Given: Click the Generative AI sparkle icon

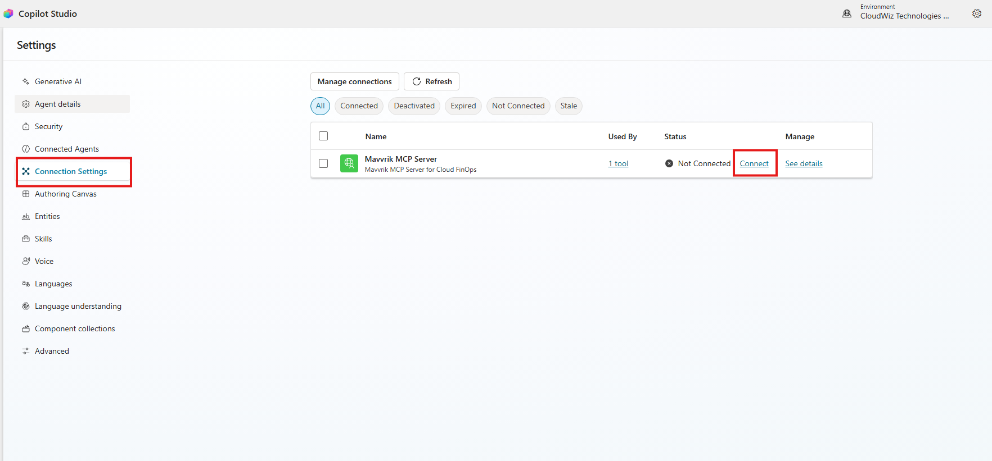Looking at the screenshot, I should click(26, 81).
